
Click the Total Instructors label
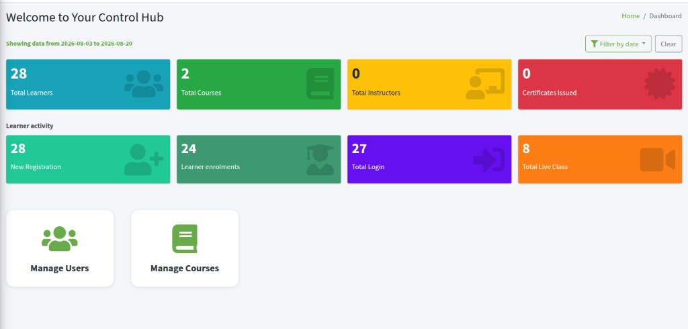point(376,93)
